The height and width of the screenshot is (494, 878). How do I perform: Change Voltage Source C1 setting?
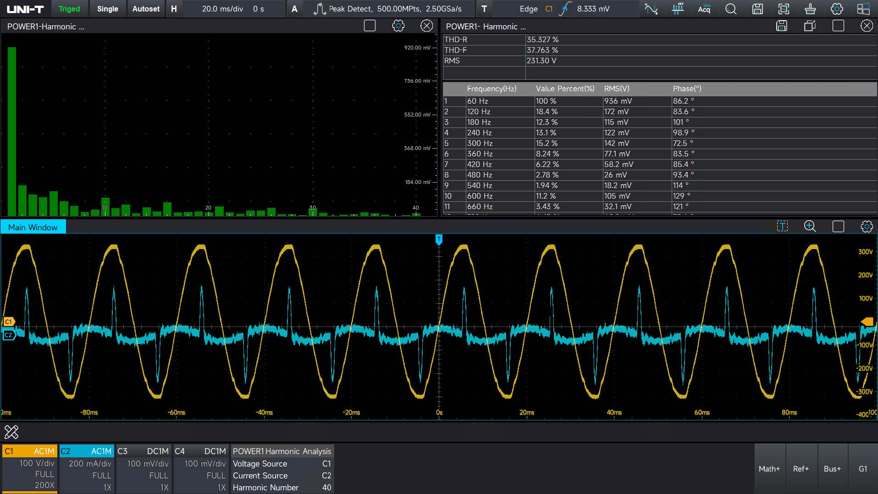(x=282, y=464)
